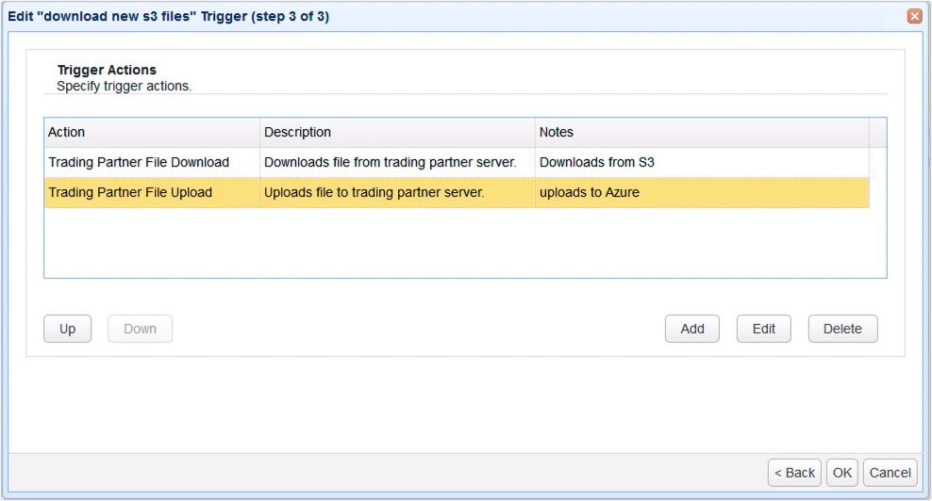This screenshot has height=501, width=932.
Task: Add a new trigger action
Action: 692,329
